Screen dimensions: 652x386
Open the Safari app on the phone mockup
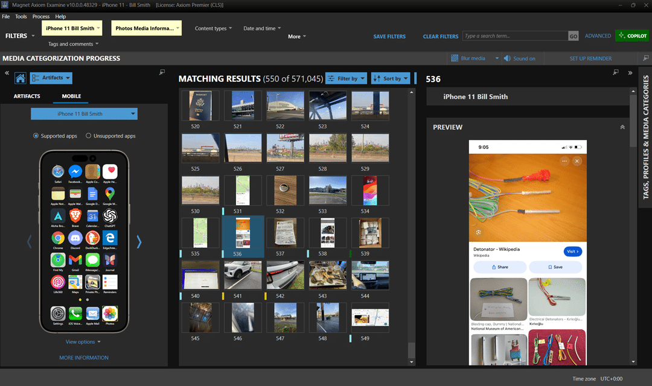coord(58,171)
